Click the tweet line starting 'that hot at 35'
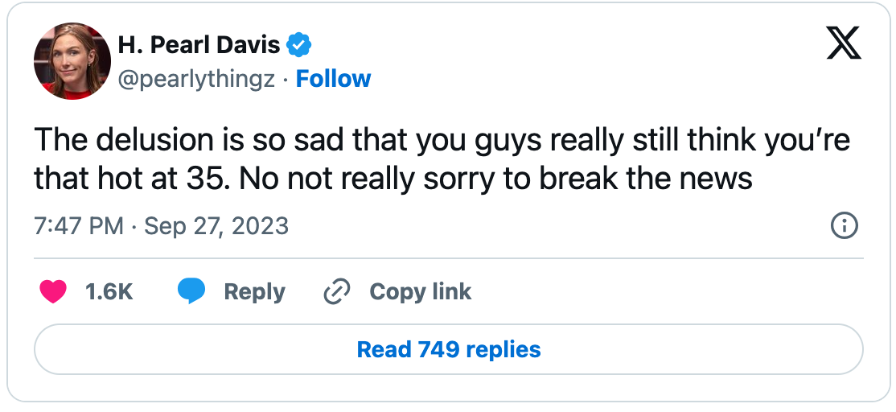The height and width of the screenshot is (412, 896). (x=393, y=179)
